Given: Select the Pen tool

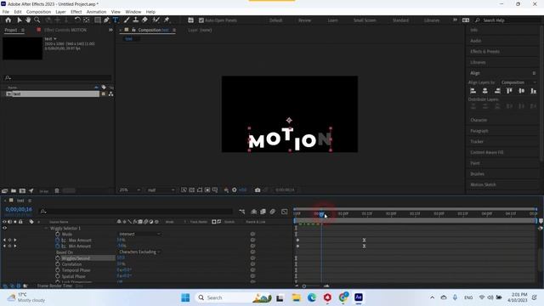Looking at the screenshot, I should [x=106, y=20].
